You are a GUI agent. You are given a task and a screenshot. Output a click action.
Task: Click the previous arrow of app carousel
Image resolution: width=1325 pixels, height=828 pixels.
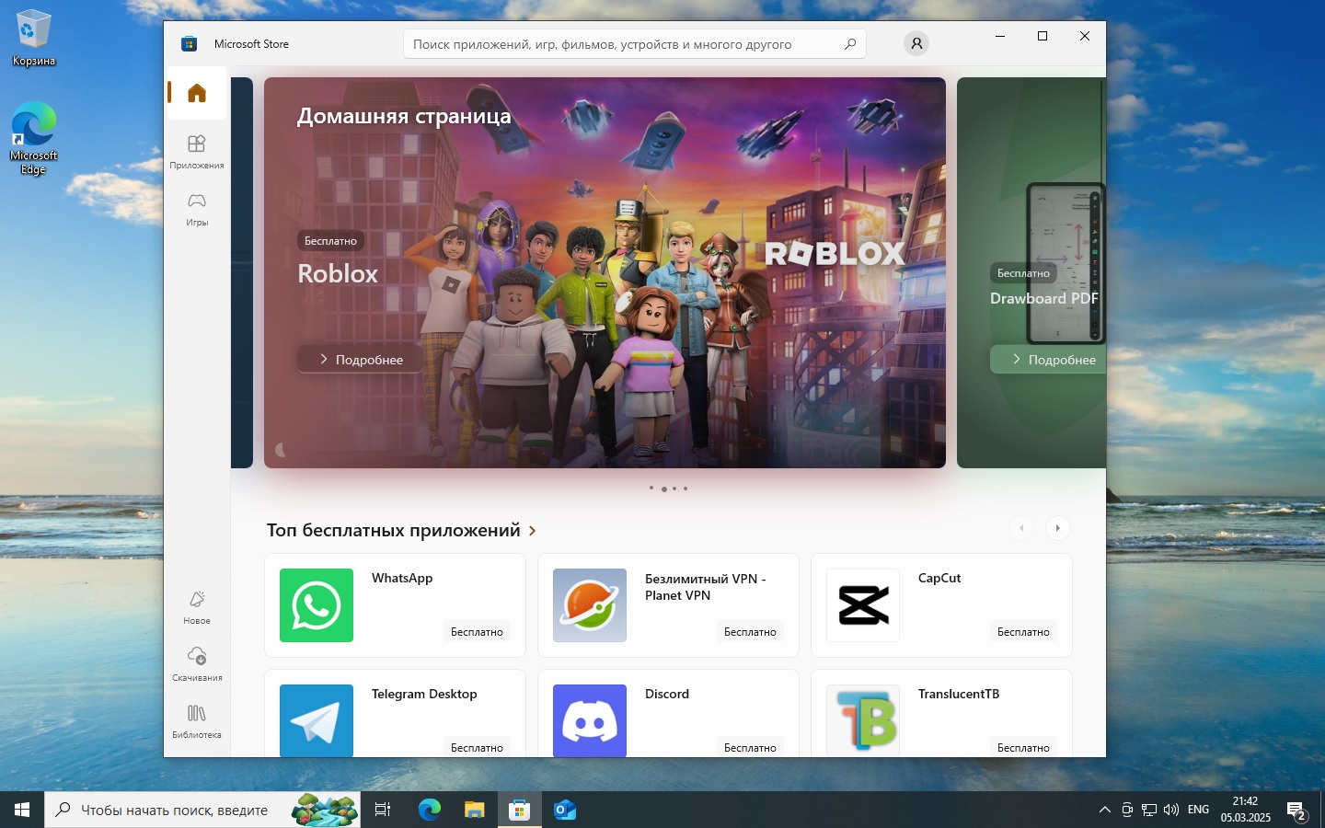[x=1021, y=528]
